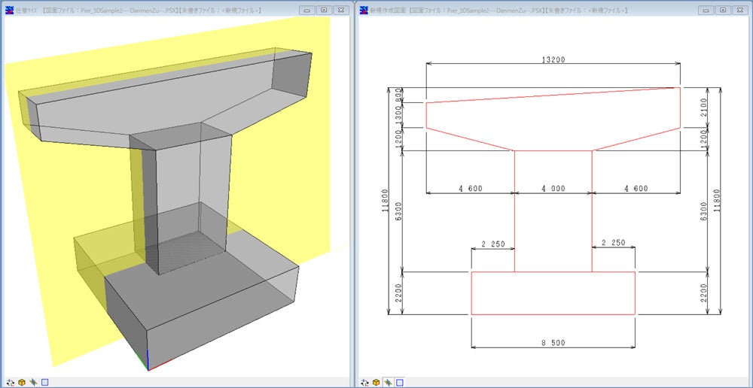Click the rotate view icon in the section drawing window
753x388 pixels.
tap(364, 381)
